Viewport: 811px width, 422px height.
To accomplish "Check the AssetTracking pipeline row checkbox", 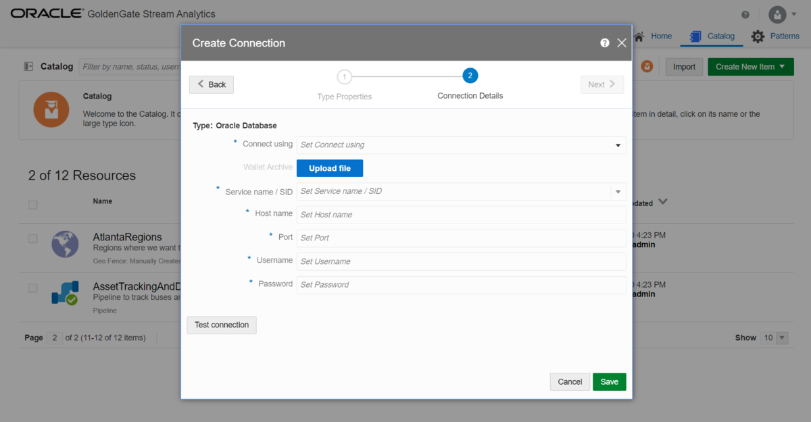I will [x=32, y=288].
